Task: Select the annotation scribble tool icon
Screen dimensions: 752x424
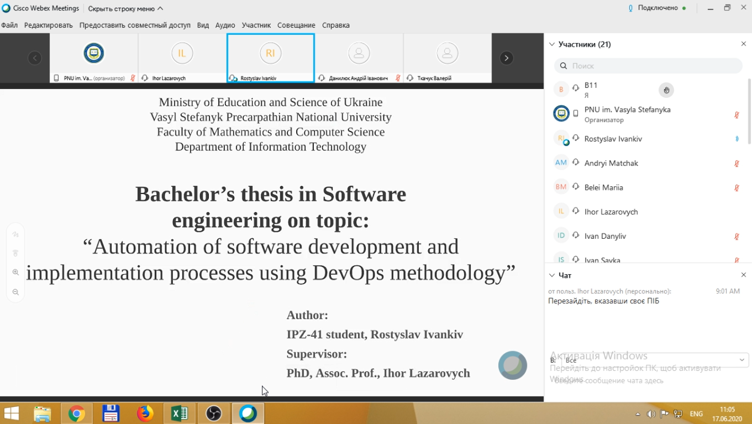Action: pos(15,234)
